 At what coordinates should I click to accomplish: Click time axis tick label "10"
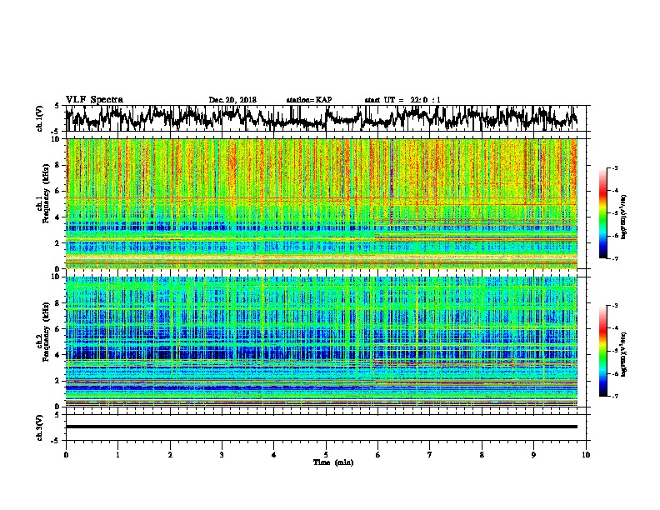586,455
